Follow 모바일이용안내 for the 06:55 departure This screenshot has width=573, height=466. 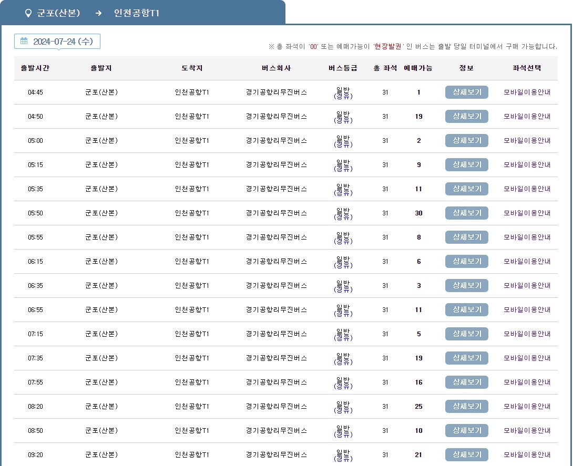527,309
